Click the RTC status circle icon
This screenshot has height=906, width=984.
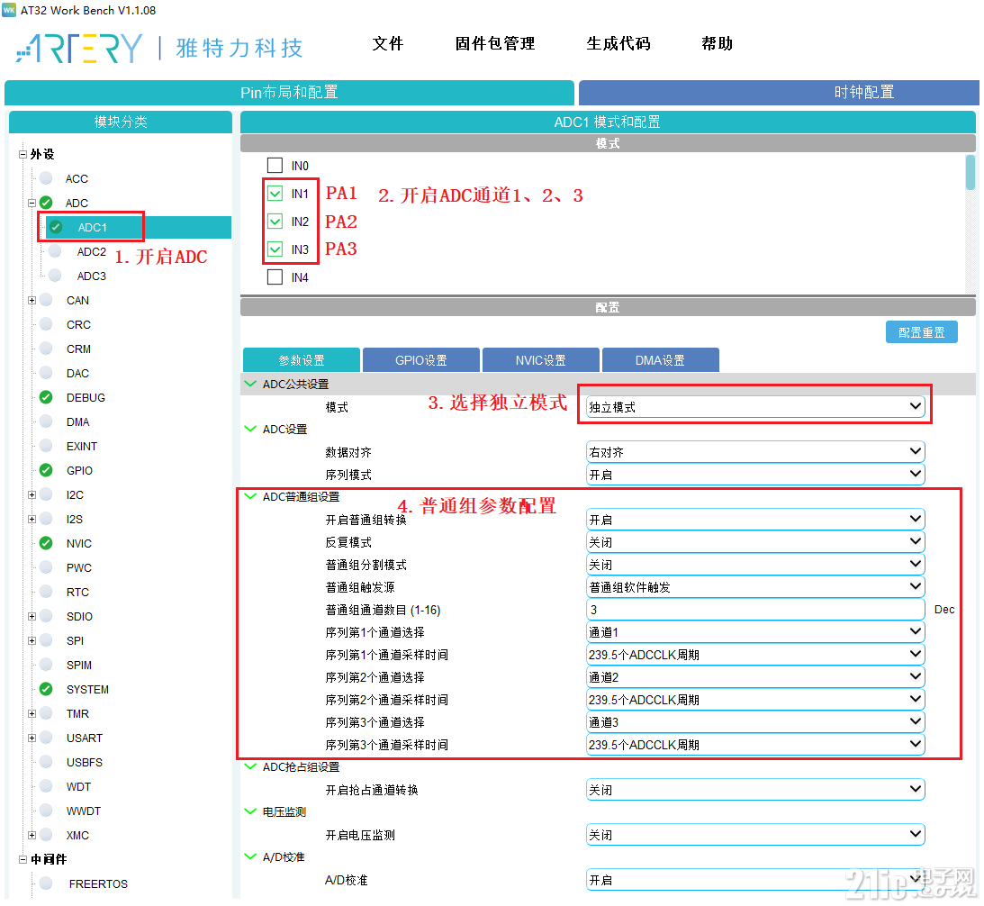(x=46, y=592)
